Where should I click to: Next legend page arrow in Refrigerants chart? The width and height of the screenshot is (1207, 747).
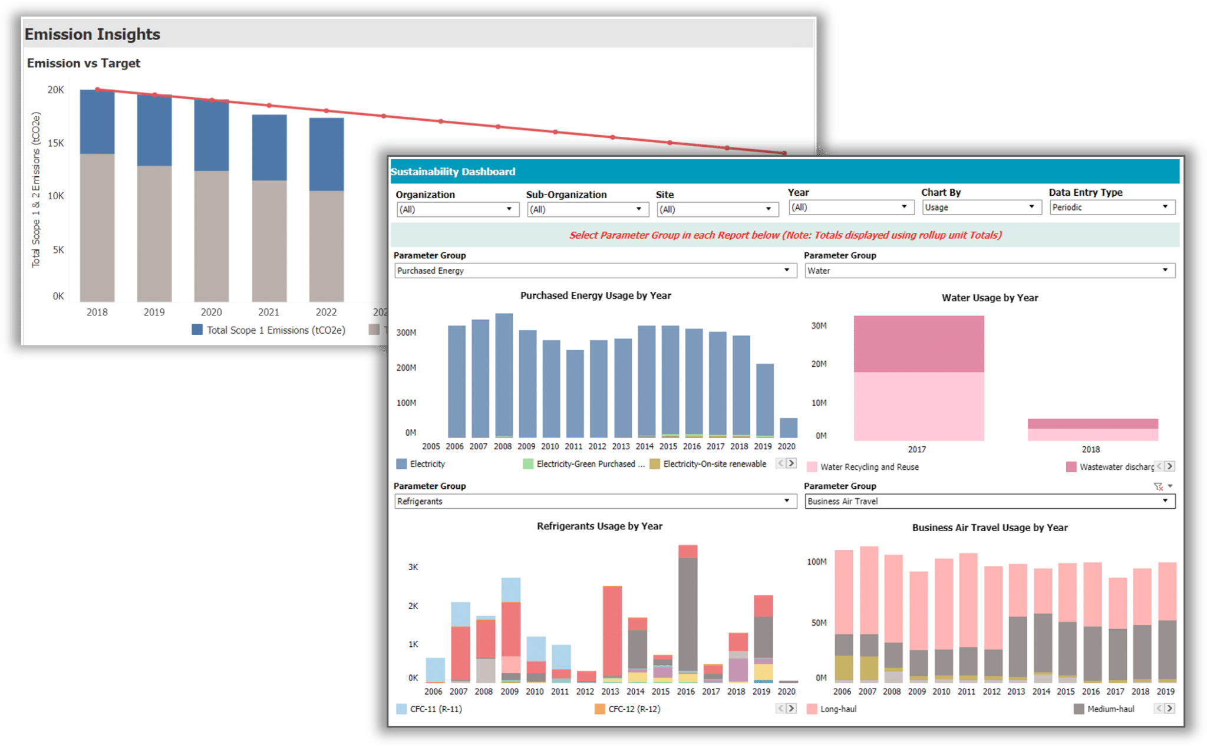click(791, 709)
